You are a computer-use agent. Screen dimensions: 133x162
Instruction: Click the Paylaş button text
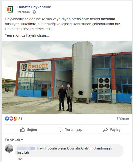[115, 129]
